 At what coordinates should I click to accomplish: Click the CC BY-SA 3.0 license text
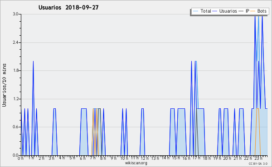(x=258, y=163)
